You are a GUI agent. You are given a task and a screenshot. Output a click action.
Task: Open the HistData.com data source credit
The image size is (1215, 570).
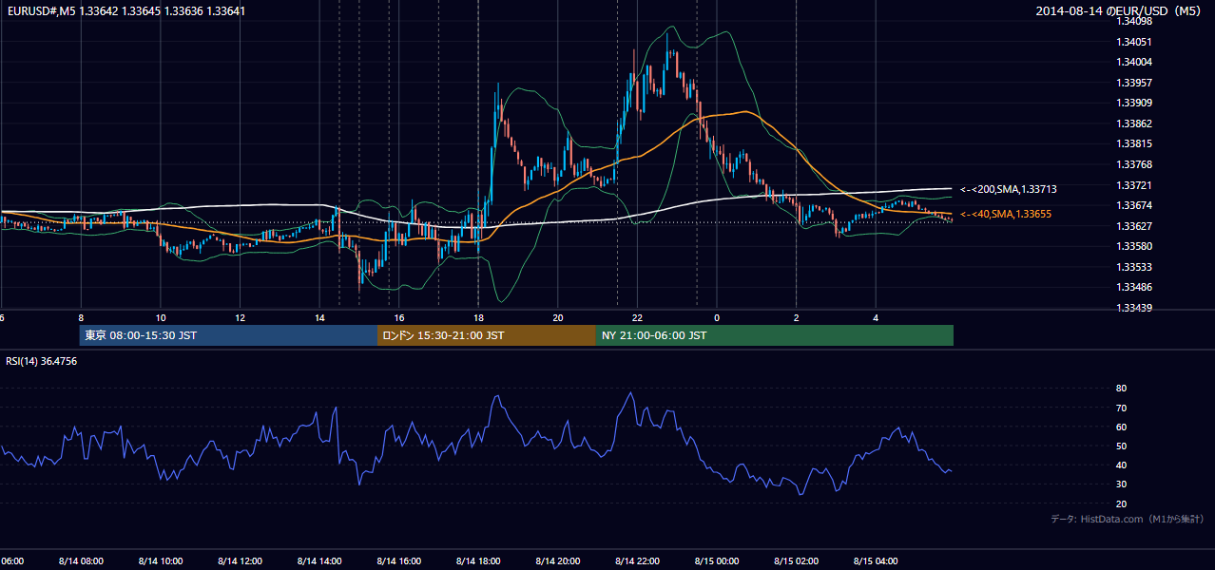coord(1128,519)
